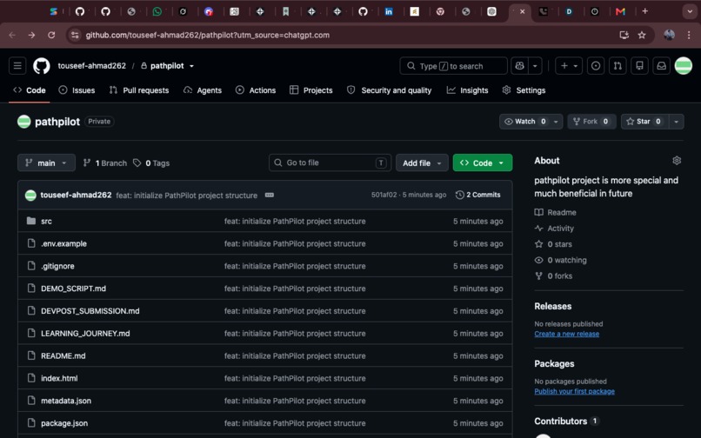Viewport: 701px width, 438px height.
Task: Click Create a new release link
Action: [566, 334]
